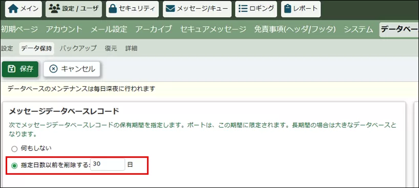Click the circled X icon on キャンセル
The image size is (419, 188).
(53, 69)
